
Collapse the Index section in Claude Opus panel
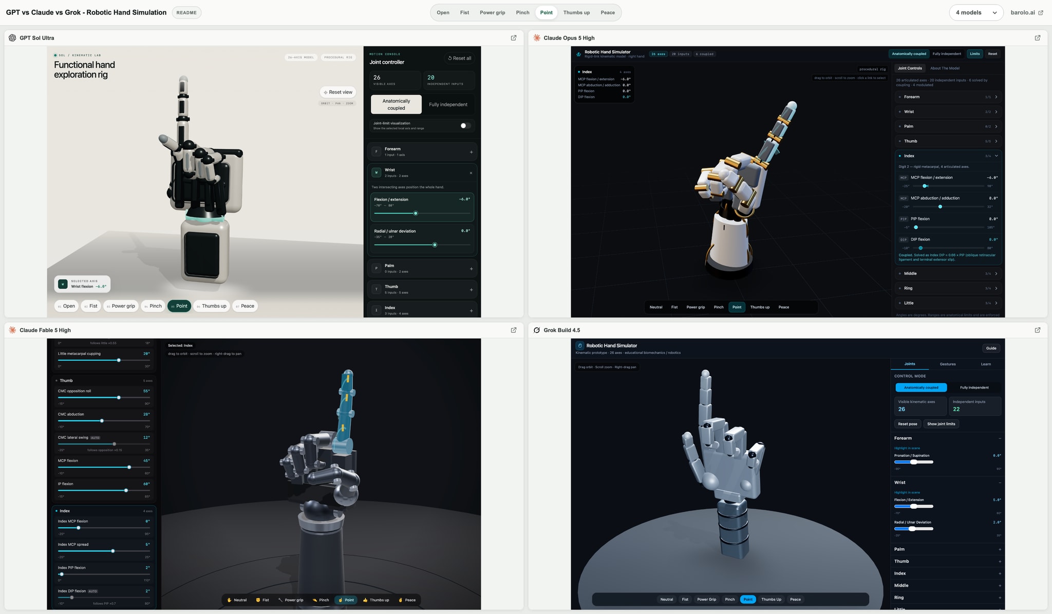pyautogui.click(x=948, y=156)
